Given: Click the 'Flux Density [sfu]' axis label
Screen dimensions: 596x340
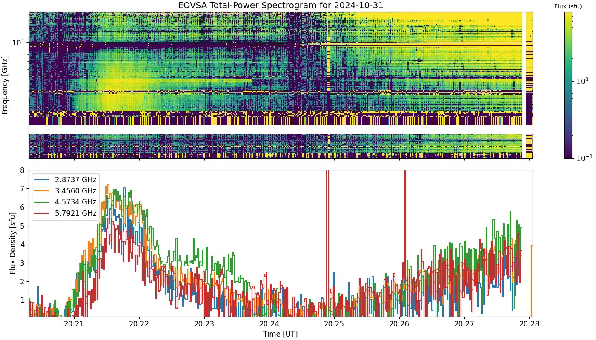Looking at the screenshot, I should click(13, 244).
